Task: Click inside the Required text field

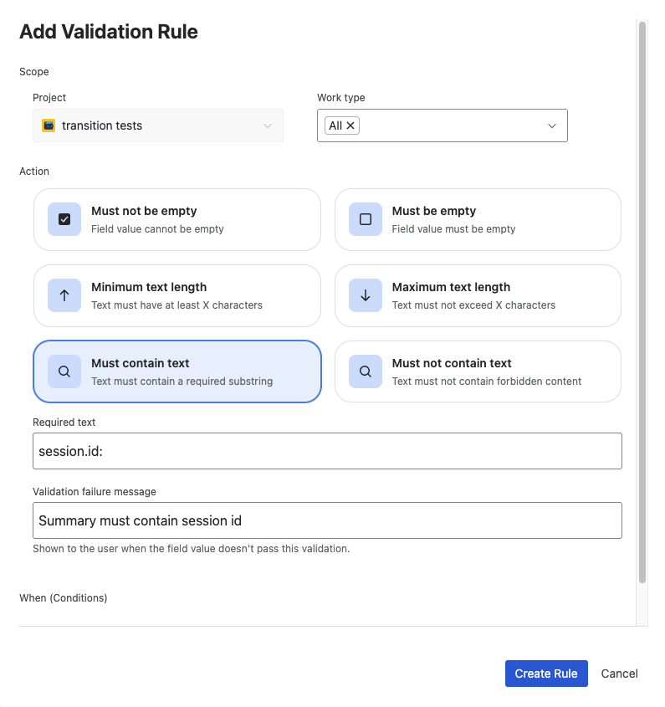Action: point(327,450)
